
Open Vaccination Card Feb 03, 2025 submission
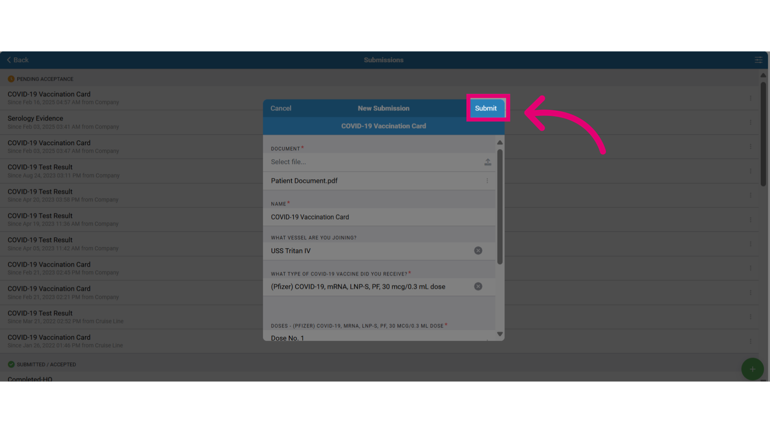point(379,147)
